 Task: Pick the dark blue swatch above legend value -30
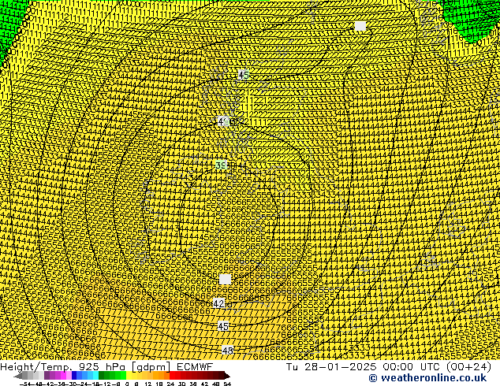[x=74, y=376]
